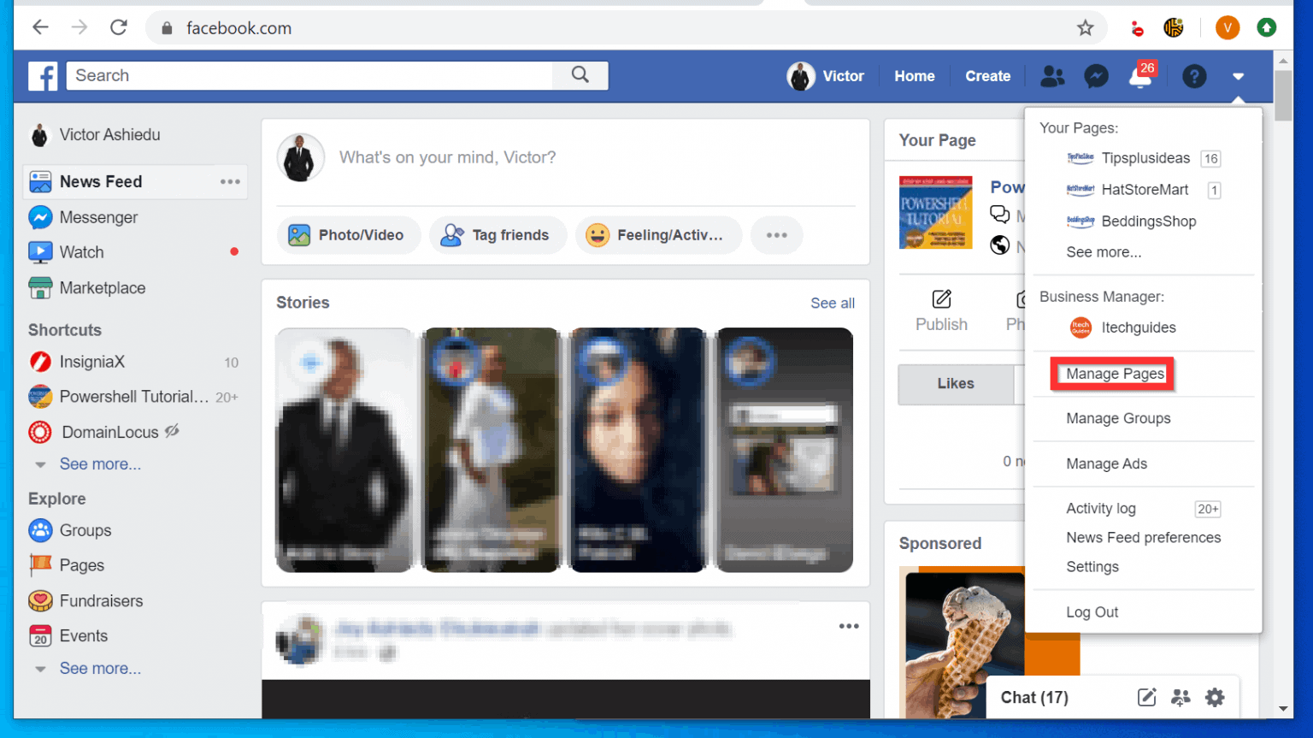Open Groups under Explore
Image resolution: width=1313 pixels, height=738 pixels.
85,530
